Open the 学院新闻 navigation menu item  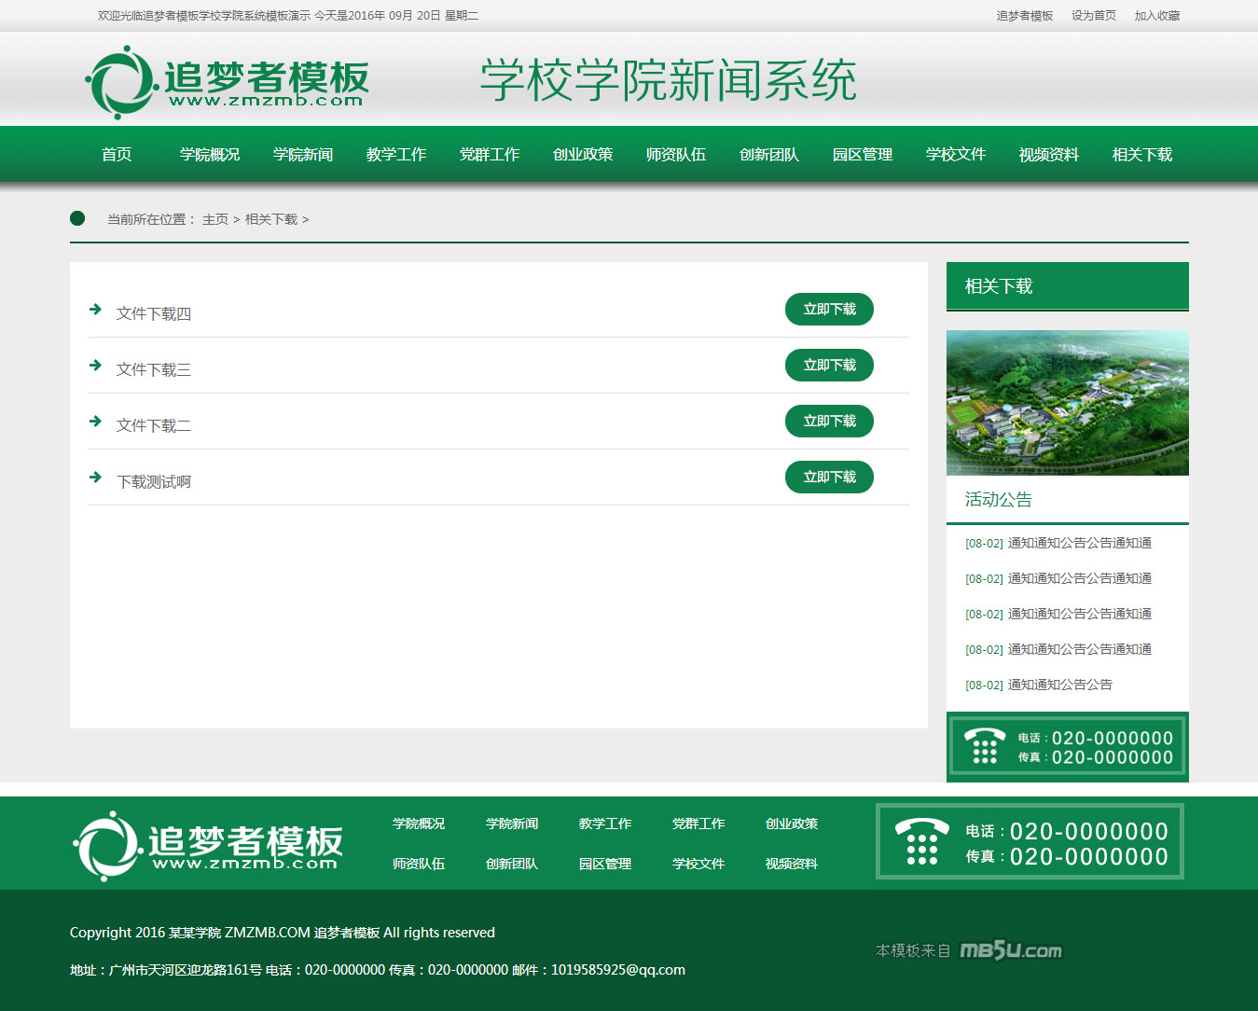tap(303, 155)
